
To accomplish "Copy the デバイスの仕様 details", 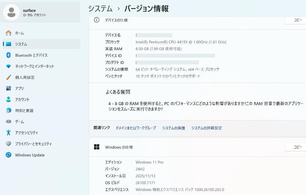I will (x=298, y=20).
